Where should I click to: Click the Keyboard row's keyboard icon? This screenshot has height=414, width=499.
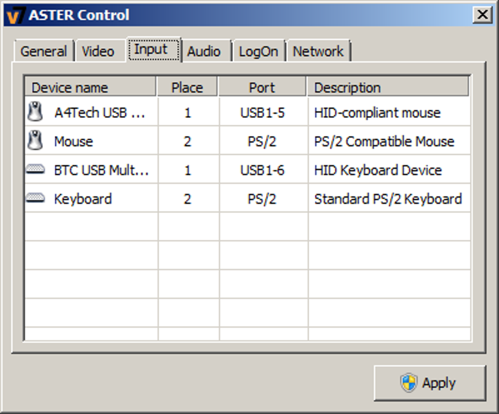(x=35, y=198)
